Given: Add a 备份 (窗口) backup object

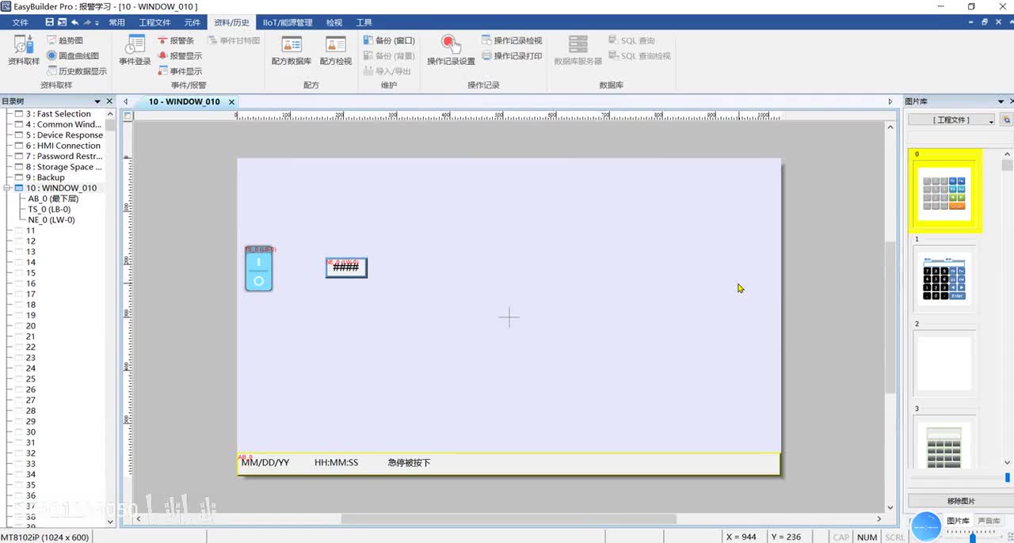Looking at the screenshot, I should tap(389, 40).
